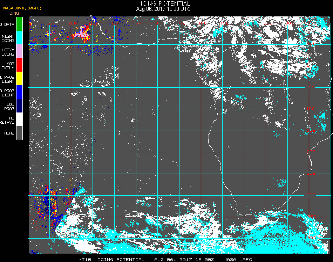Click the 5S latitude label

click(312, 87)
